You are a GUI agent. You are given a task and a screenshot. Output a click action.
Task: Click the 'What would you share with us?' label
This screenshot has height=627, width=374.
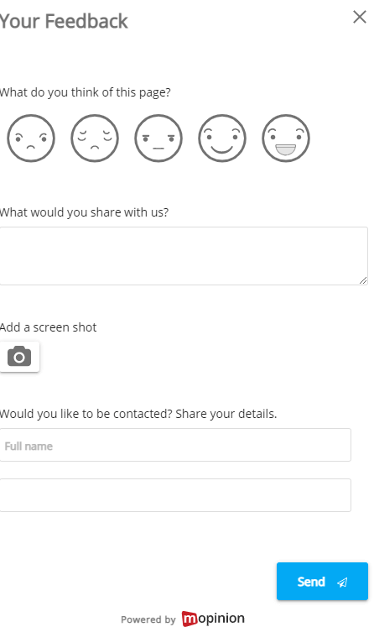click(x=84, y=212)
